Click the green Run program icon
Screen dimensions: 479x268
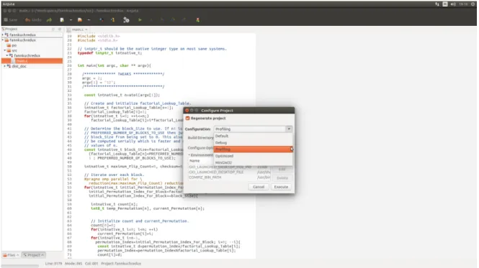click(140, 20)
